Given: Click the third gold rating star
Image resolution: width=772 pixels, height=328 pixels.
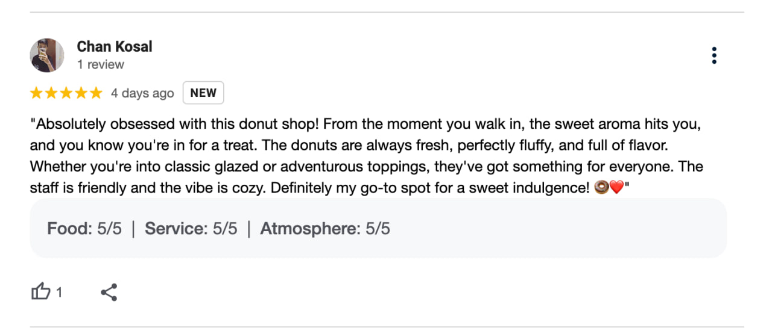Looking at the screenshot, I should point(66,93).
